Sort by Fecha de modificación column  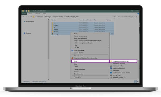click(85, 20)
